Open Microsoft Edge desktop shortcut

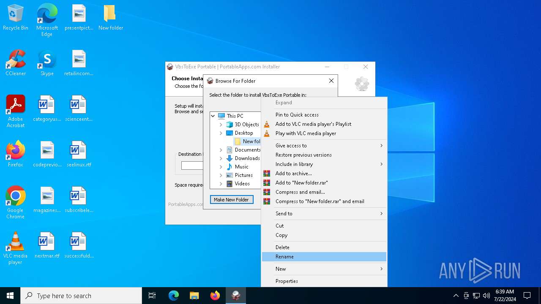(x=47, y=20)
